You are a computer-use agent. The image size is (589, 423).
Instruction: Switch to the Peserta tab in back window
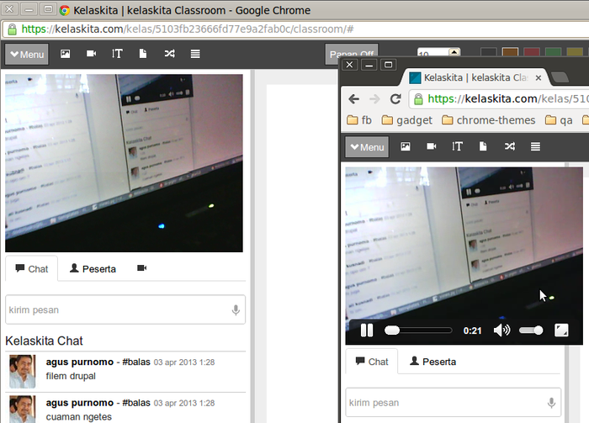tap(93, 269)
